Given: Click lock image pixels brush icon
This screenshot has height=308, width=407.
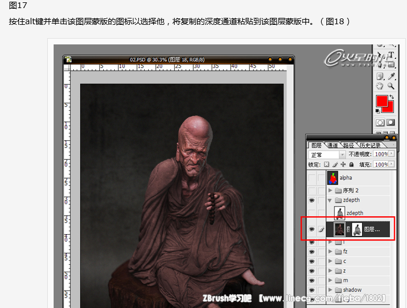Looking at the screenshot, I should click(335, 164).
